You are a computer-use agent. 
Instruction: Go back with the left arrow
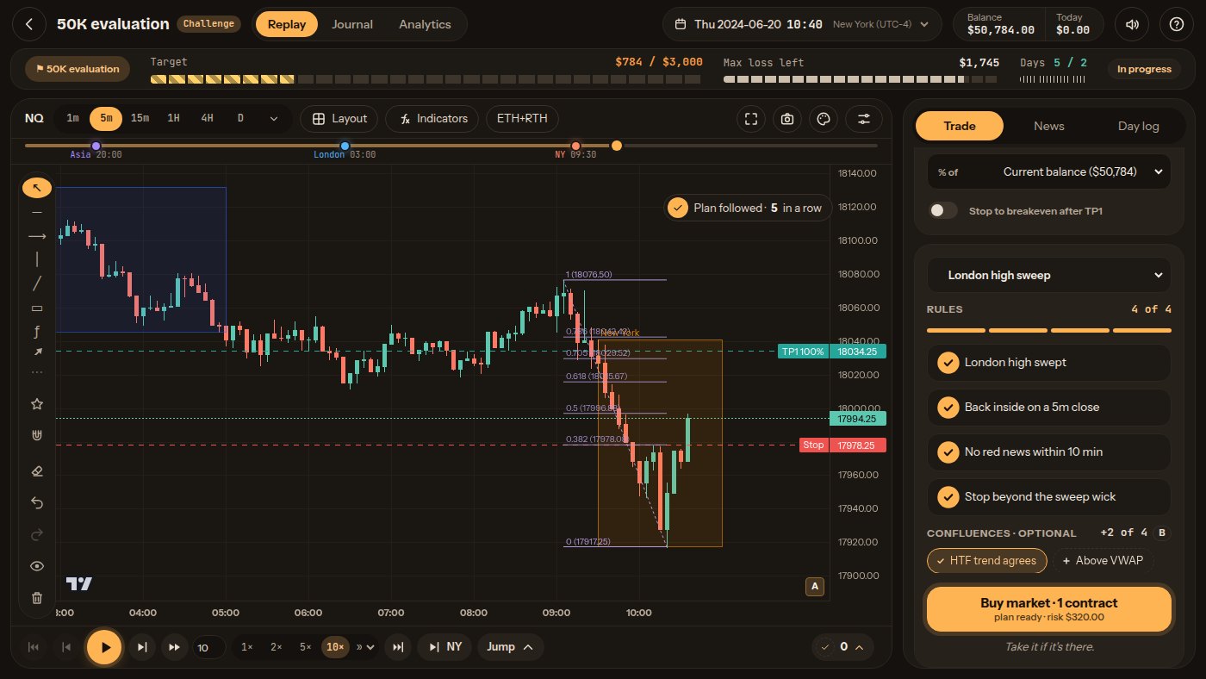coord(29,24)
